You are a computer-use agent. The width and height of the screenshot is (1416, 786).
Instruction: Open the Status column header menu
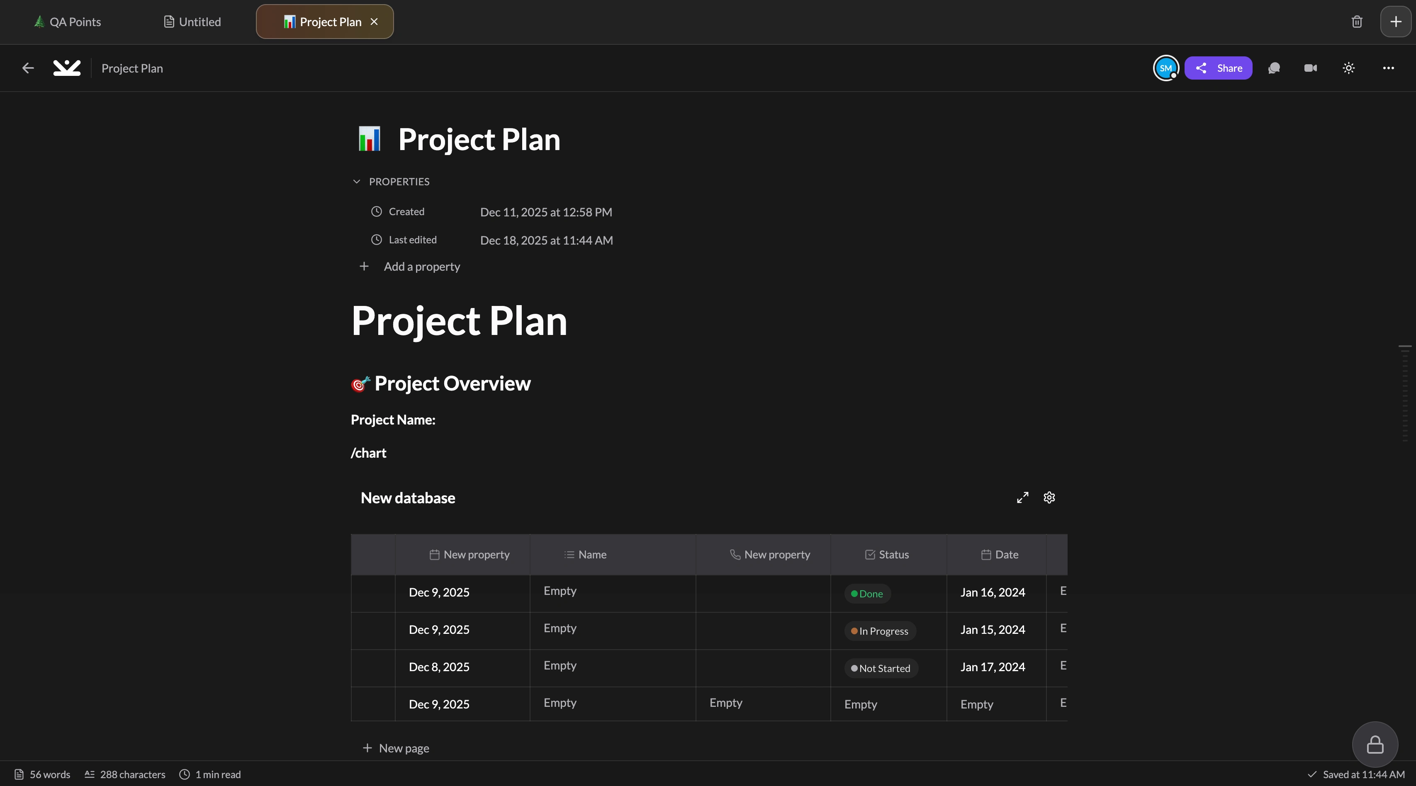[x=887, y=555]
